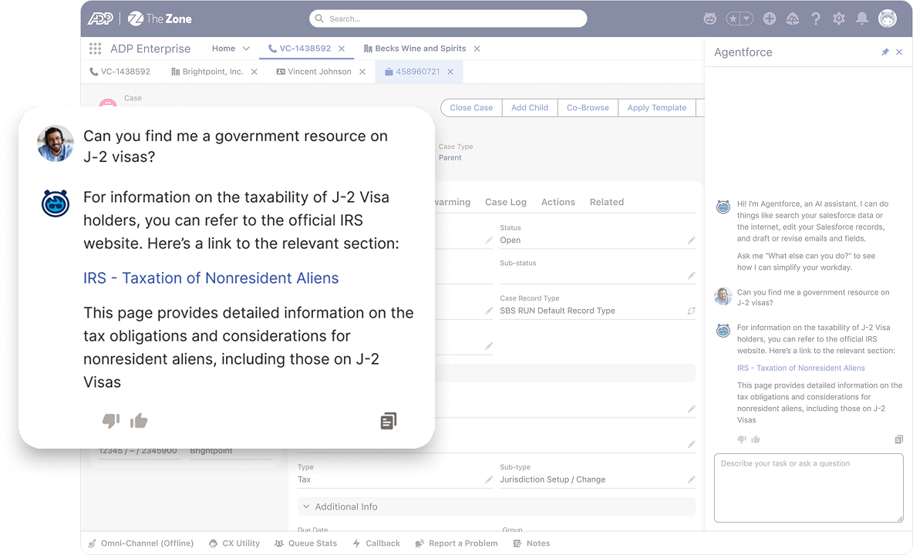This screenshot has height=555, width=913.
Task: Collapse the Additional Info section
Action: coord(306,506)
